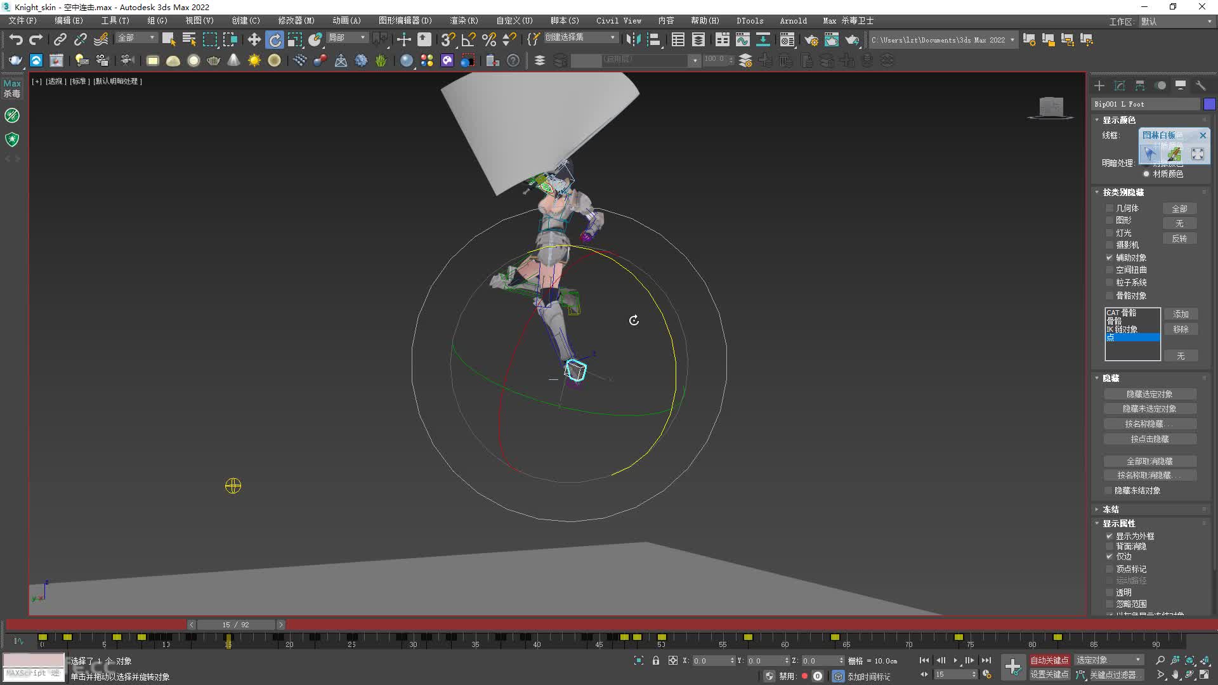The image size is (1218, 685).
Task: Toggle 图形 hide-by-category checkbox
Action: [x=1110, y=220]
